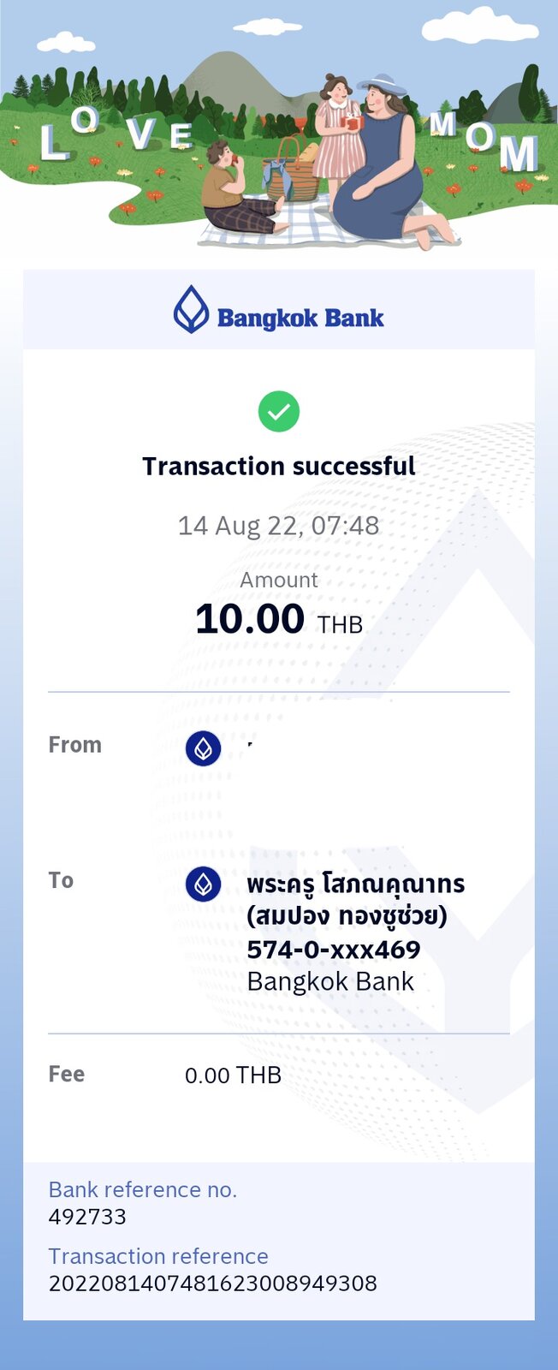Viewport: 558px width, 1370px height.
Task: Select bank reference number 492733
Action: [87, 1217]
